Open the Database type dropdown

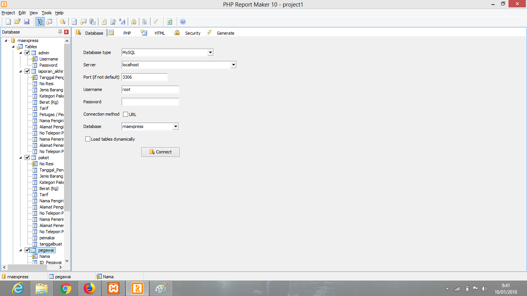tap(210, 52)
